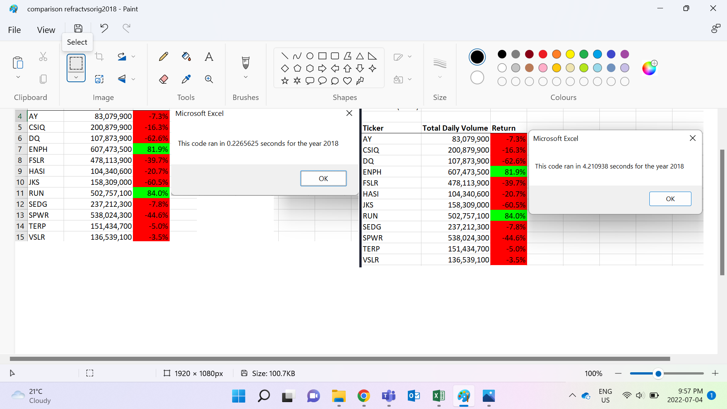Pick the red colour swatch
The image size is (727, 409).
click(x=543, y=54)
